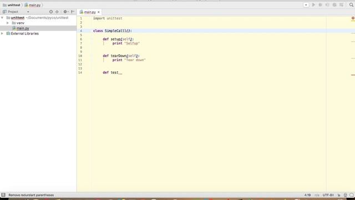Click the Stop process icon
355x200 pixels.
[334, 5]
